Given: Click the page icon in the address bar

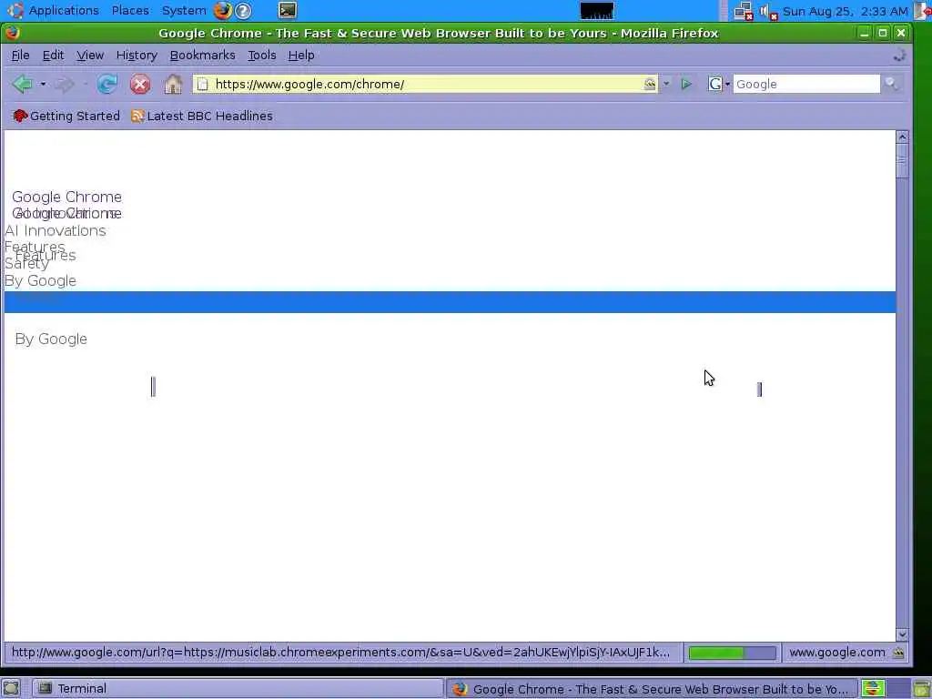Looking at the screenshot, I should coord(203,84).
